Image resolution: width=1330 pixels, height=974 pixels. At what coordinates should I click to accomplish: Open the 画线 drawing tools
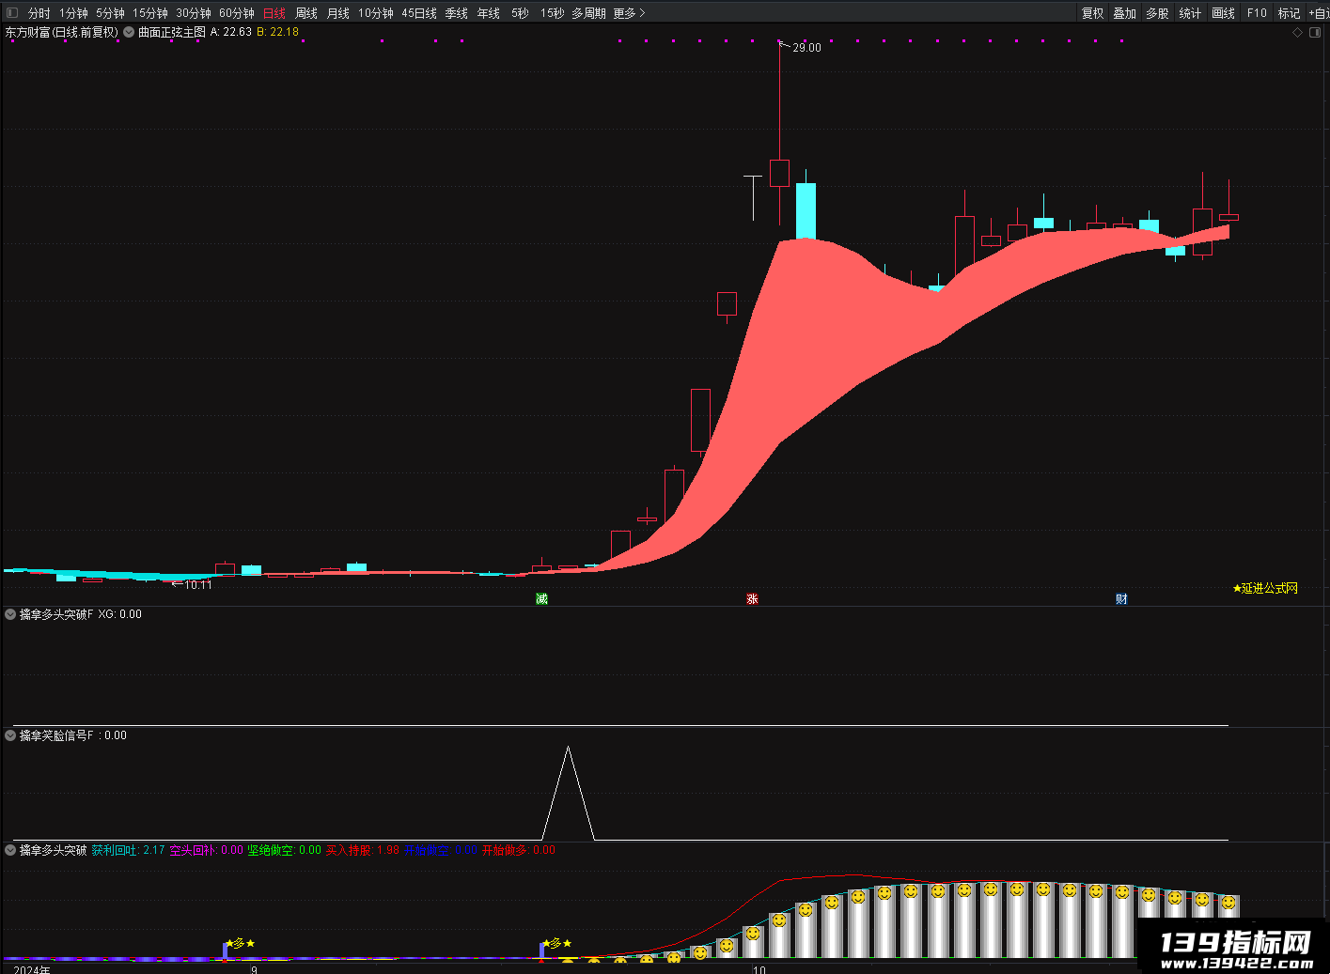click(x=1223, y=13)
